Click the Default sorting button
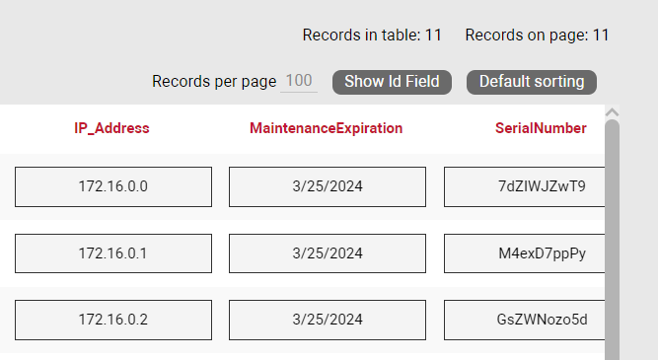658x360 pixels. pos(532,82)
